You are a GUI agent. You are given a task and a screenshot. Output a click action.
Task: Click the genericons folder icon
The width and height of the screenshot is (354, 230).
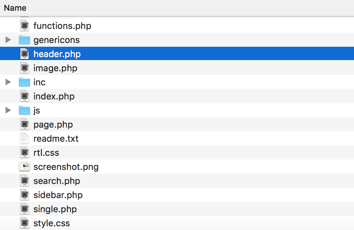pos(24,40)
